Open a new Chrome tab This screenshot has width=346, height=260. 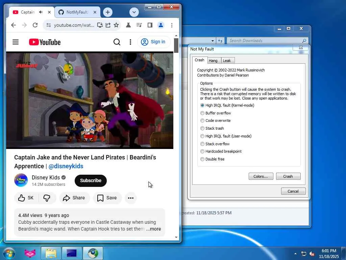click(108, 12)
